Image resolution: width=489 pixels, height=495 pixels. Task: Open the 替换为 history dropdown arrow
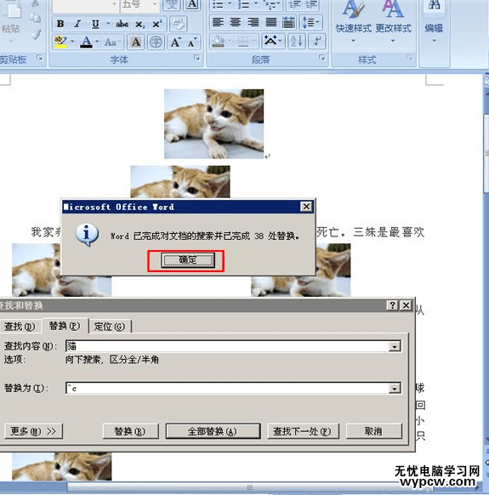(395, 389)
